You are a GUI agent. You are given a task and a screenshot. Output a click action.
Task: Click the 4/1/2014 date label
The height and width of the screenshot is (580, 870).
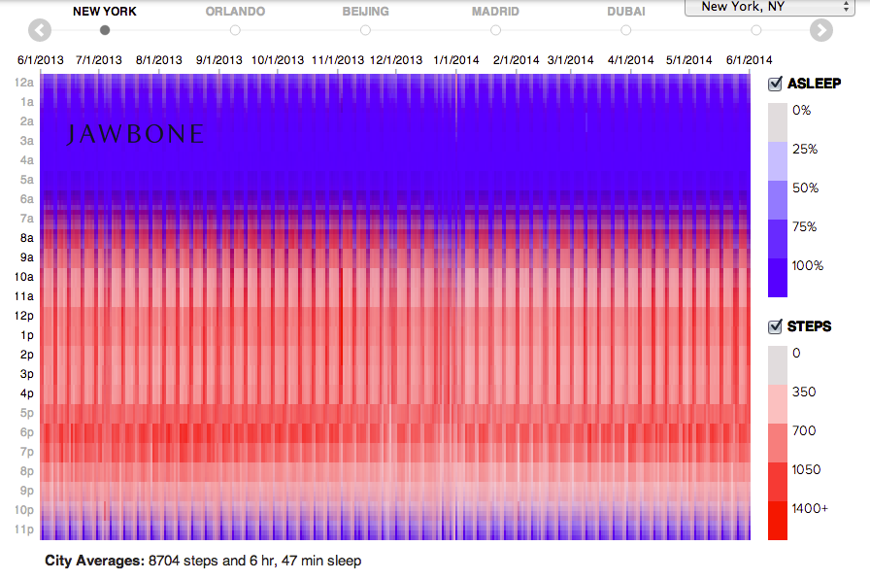point(630,60)
